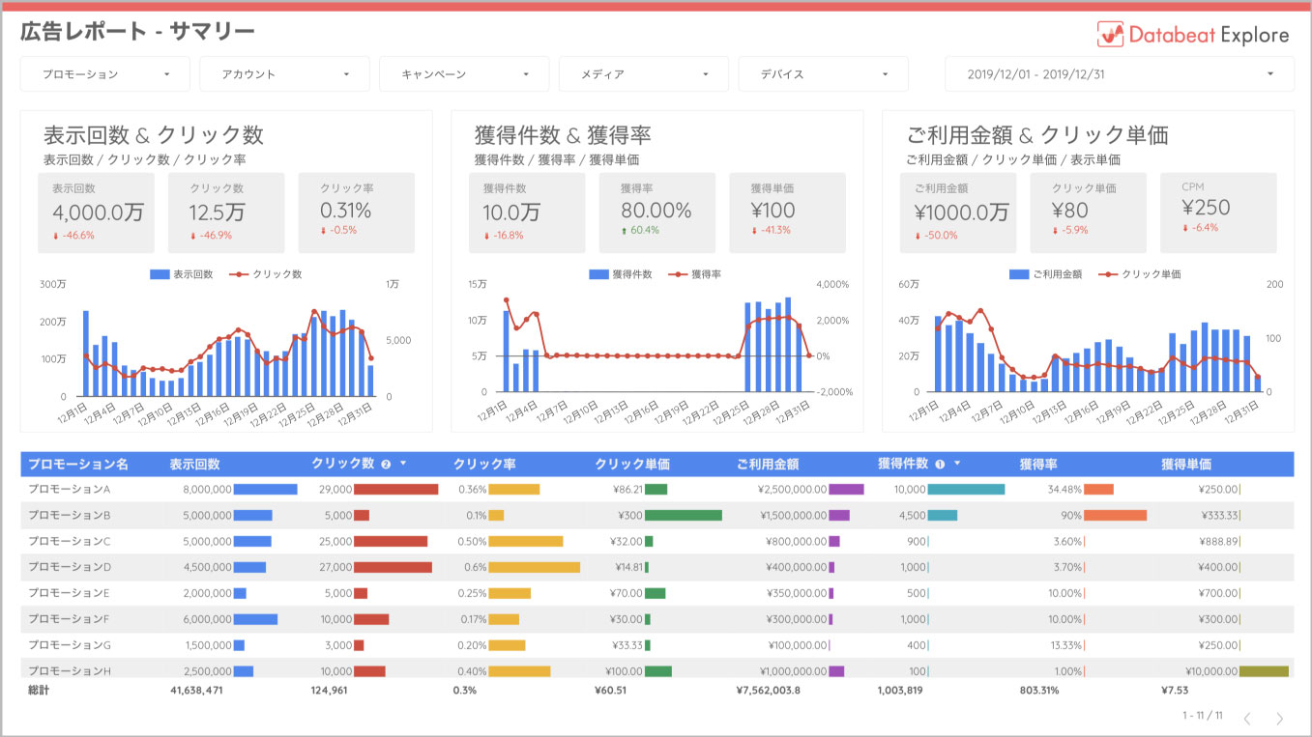Open the デバイス filter dropdown
Screen dimensions: 1312x737
pyautogui.click(x=823, y=74)
